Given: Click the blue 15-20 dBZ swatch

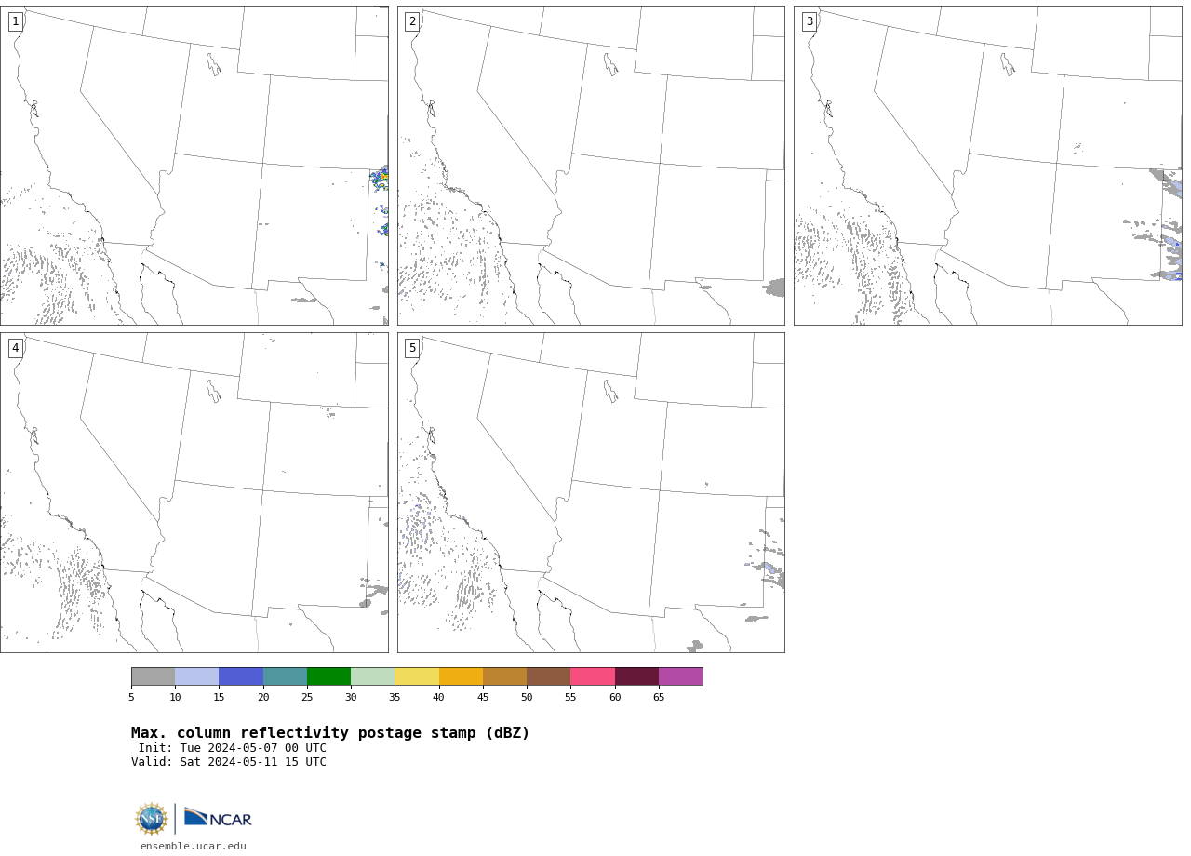Looking at the screenshot, I should click(241, 676).
